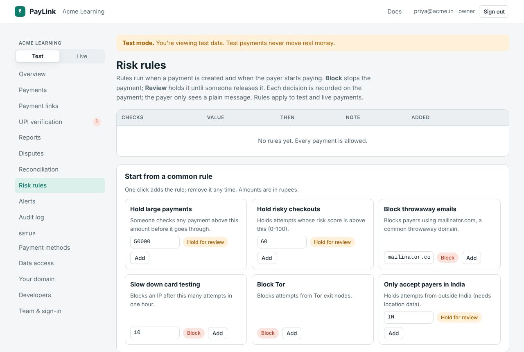
Task: Open UPI verification page
Action: 60,122
